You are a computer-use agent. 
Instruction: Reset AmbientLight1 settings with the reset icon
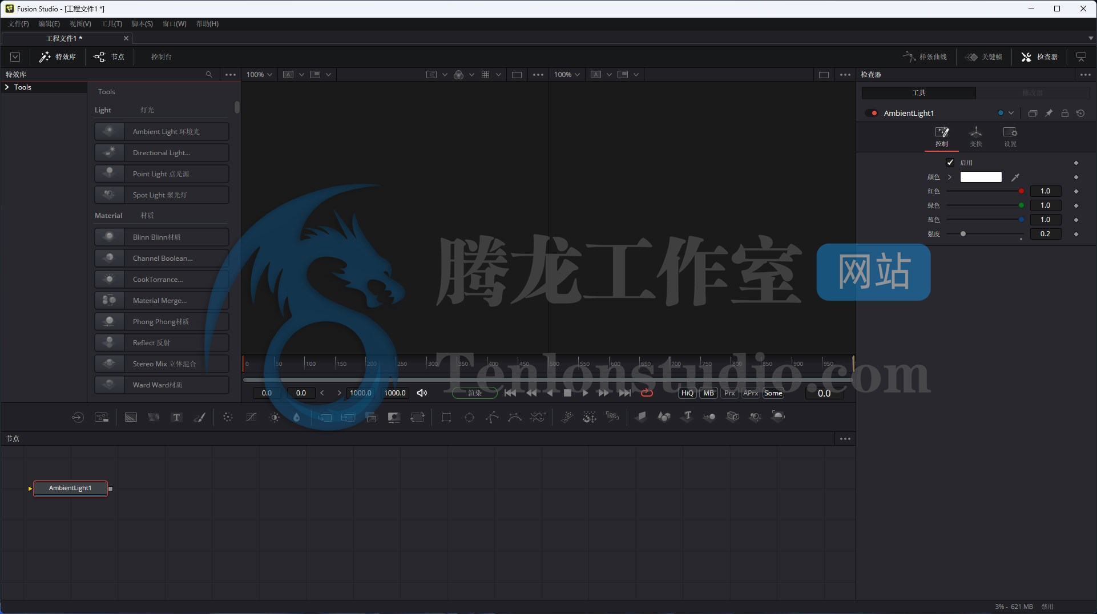click(x=1080, y=113)
